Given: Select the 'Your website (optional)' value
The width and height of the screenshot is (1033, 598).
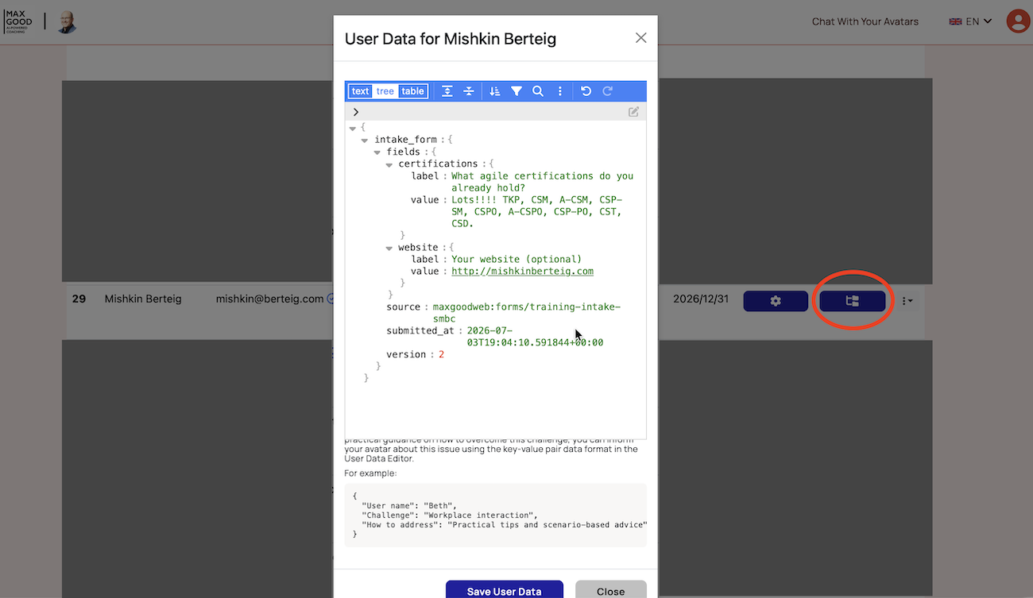Looking at the screenshot, I should click(516, 259).
